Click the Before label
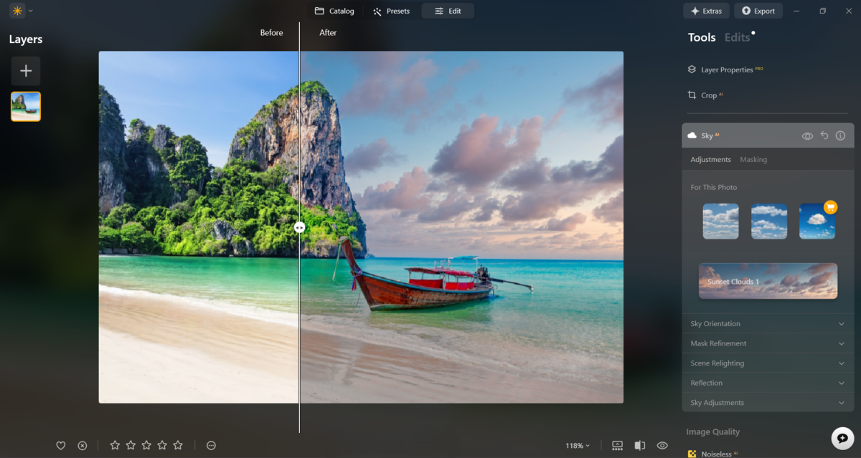Image resolution: width=861 pixels, height=458 pixels. pos(271,33)
